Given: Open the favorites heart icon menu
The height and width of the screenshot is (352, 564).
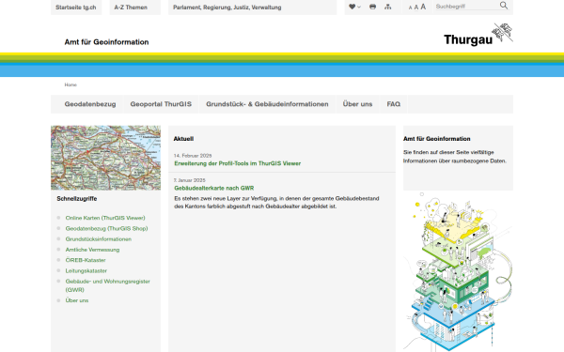Looking at the screenshot, I should pyautogui.click(x=354, y=7).
